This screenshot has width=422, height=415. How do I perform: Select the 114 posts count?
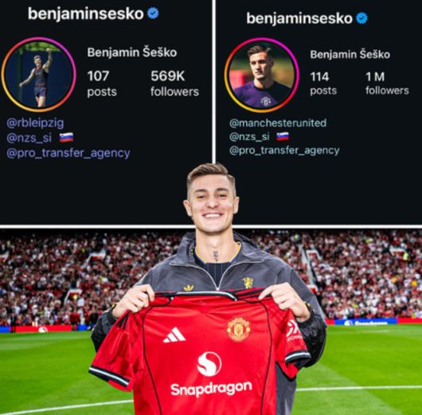[x=323, y=83]
